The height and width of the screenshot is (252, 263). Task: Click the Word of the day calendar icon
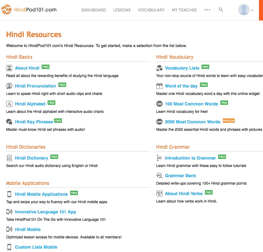159,86
